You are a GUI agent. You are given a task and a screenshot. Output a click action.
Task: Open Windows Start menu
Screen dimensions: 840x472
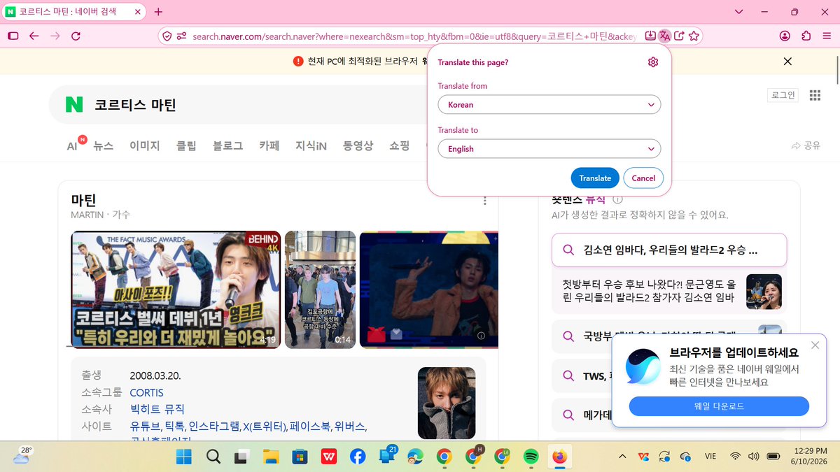point(184,457)
